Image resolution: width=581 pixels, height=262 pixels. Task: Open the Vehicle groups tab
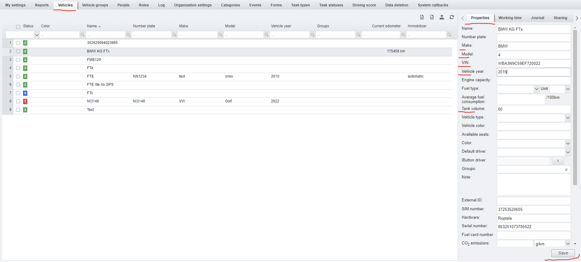pos(95,5)
